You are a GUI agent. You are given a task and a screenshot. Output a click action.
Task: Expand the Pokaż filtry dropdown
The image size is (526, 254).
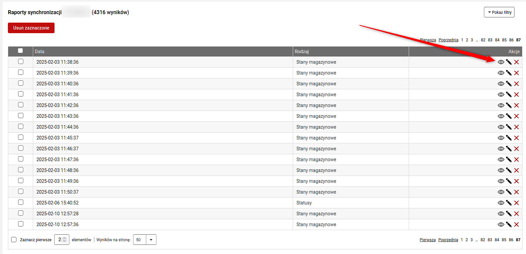coord(499,12)
